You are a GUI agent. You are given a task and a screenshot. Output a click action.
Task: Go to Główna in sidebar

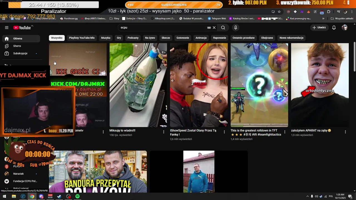tap(21, 39)
